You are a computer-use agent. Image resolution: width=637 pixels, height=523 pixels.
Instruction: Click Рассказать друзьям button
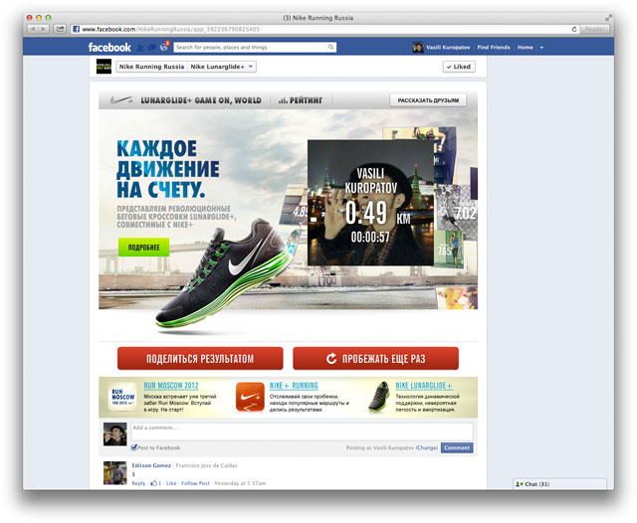coord(428,100)
